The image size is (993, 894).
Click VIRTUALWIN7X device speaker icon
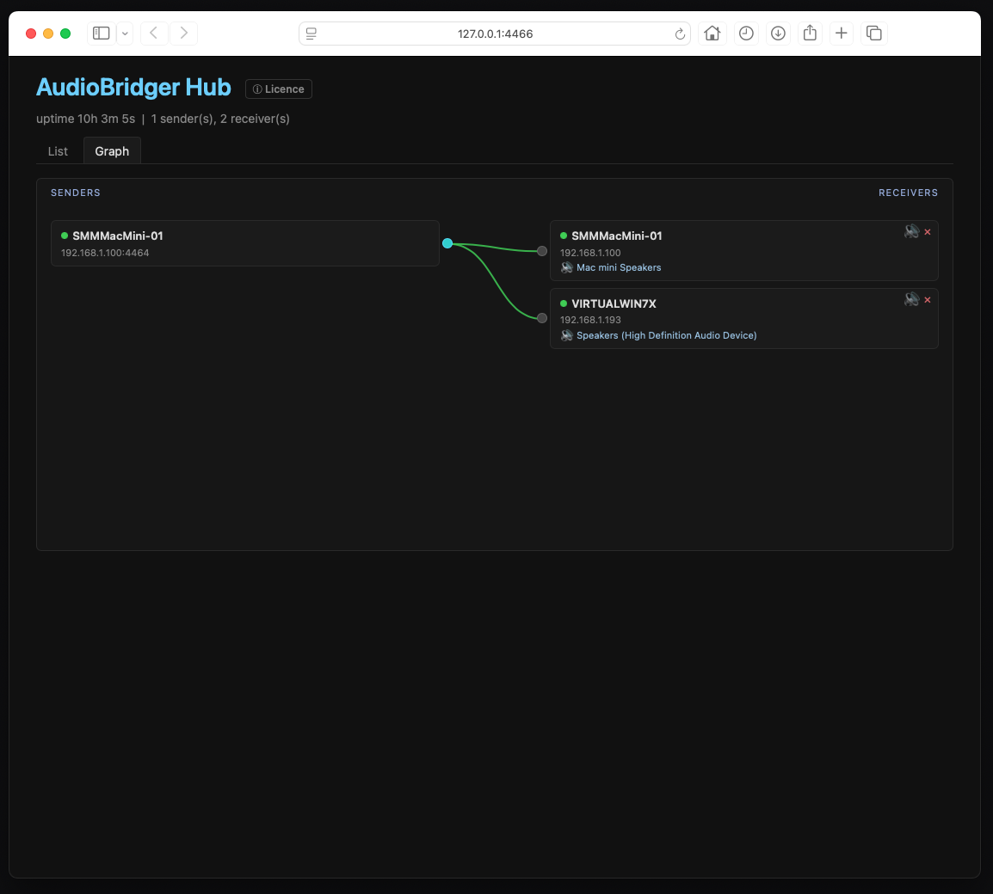567,335
